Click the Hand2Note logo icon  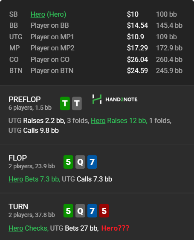97,99
